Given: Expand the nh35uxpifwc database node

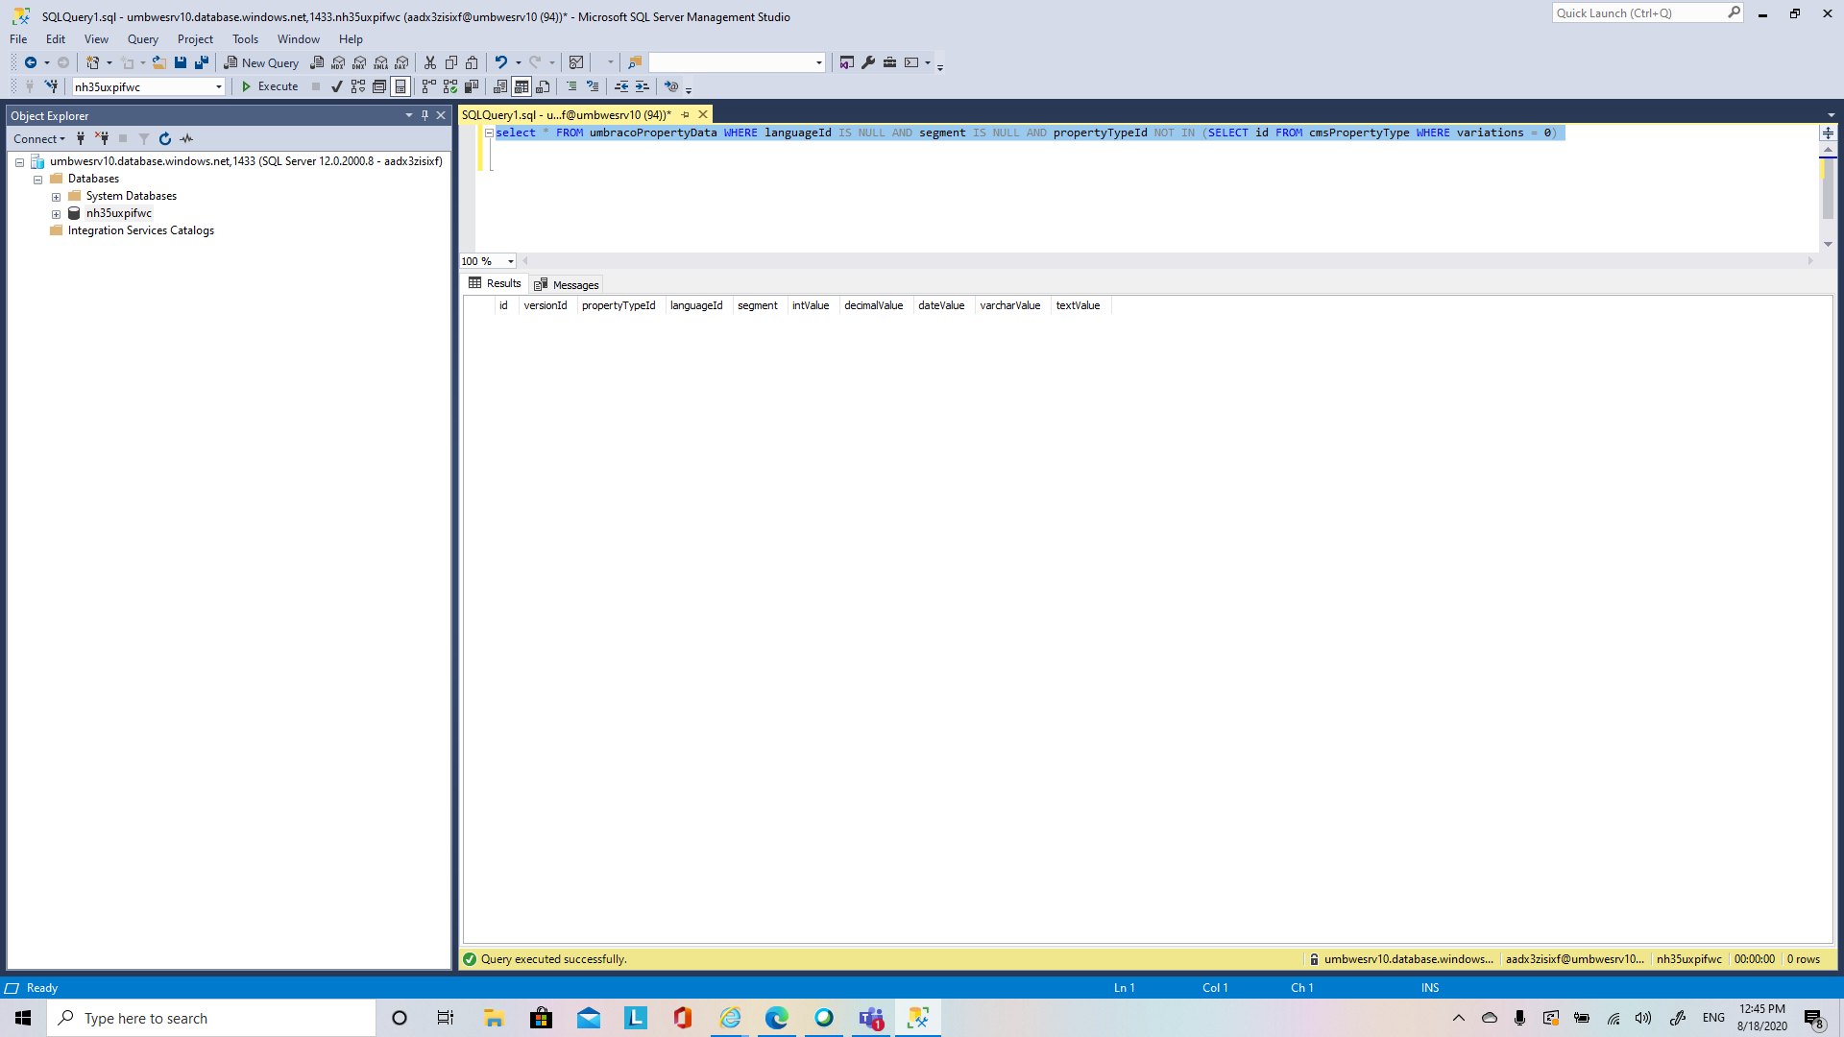Looking at the screenshot, I should (x=57, y=213).
